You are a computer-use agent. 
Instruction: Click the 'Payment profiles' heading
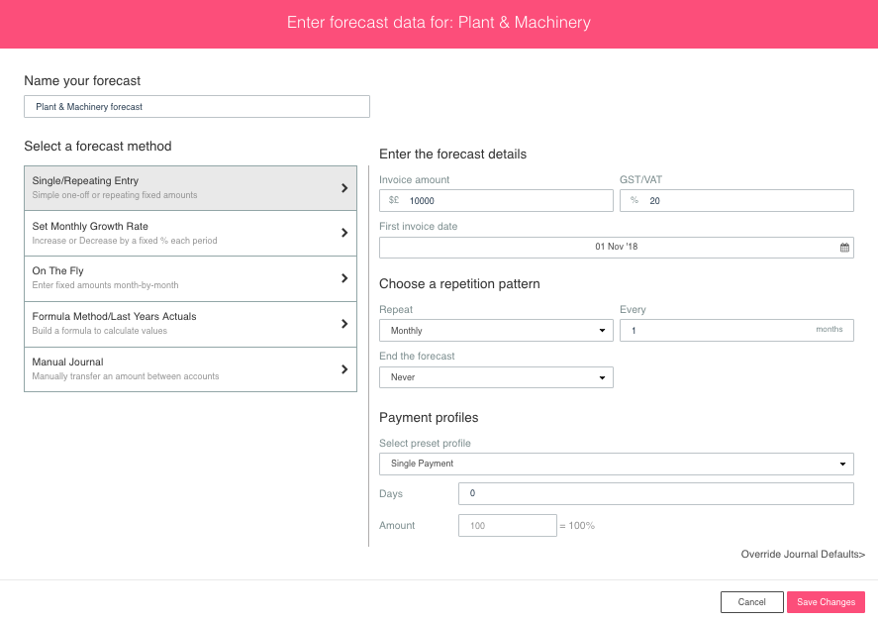(429, 417)
